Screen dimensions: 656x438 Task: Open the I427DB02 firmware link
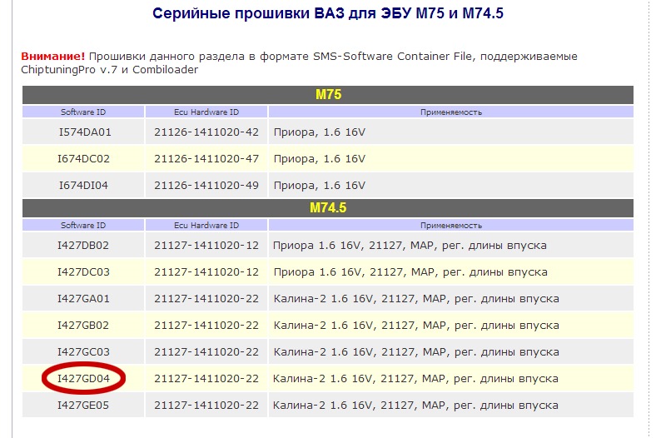[83, 246]
